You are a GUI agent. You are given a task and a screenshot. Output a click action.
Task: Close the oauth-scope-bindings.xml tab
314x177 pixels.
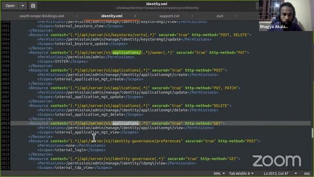click(77, 16)
